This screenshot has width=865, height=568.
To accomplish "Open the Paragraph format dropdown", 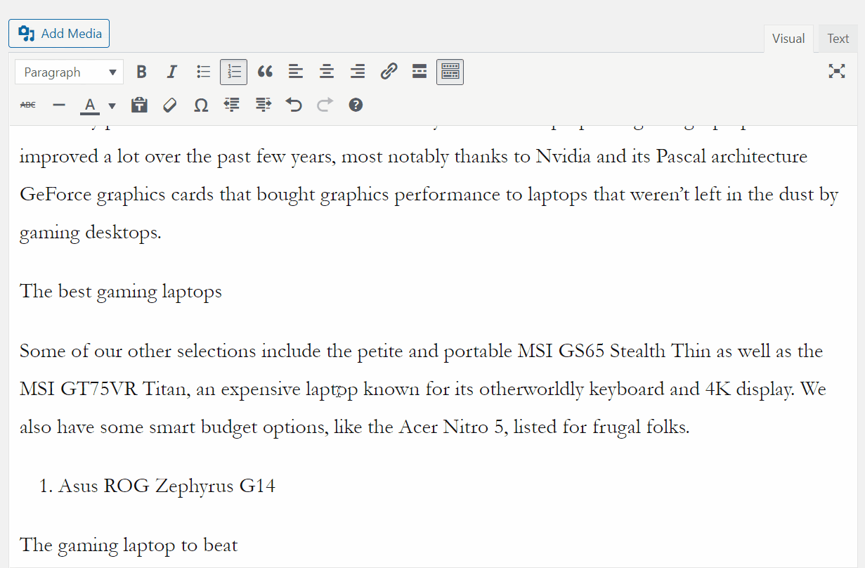I will [69, 72].
